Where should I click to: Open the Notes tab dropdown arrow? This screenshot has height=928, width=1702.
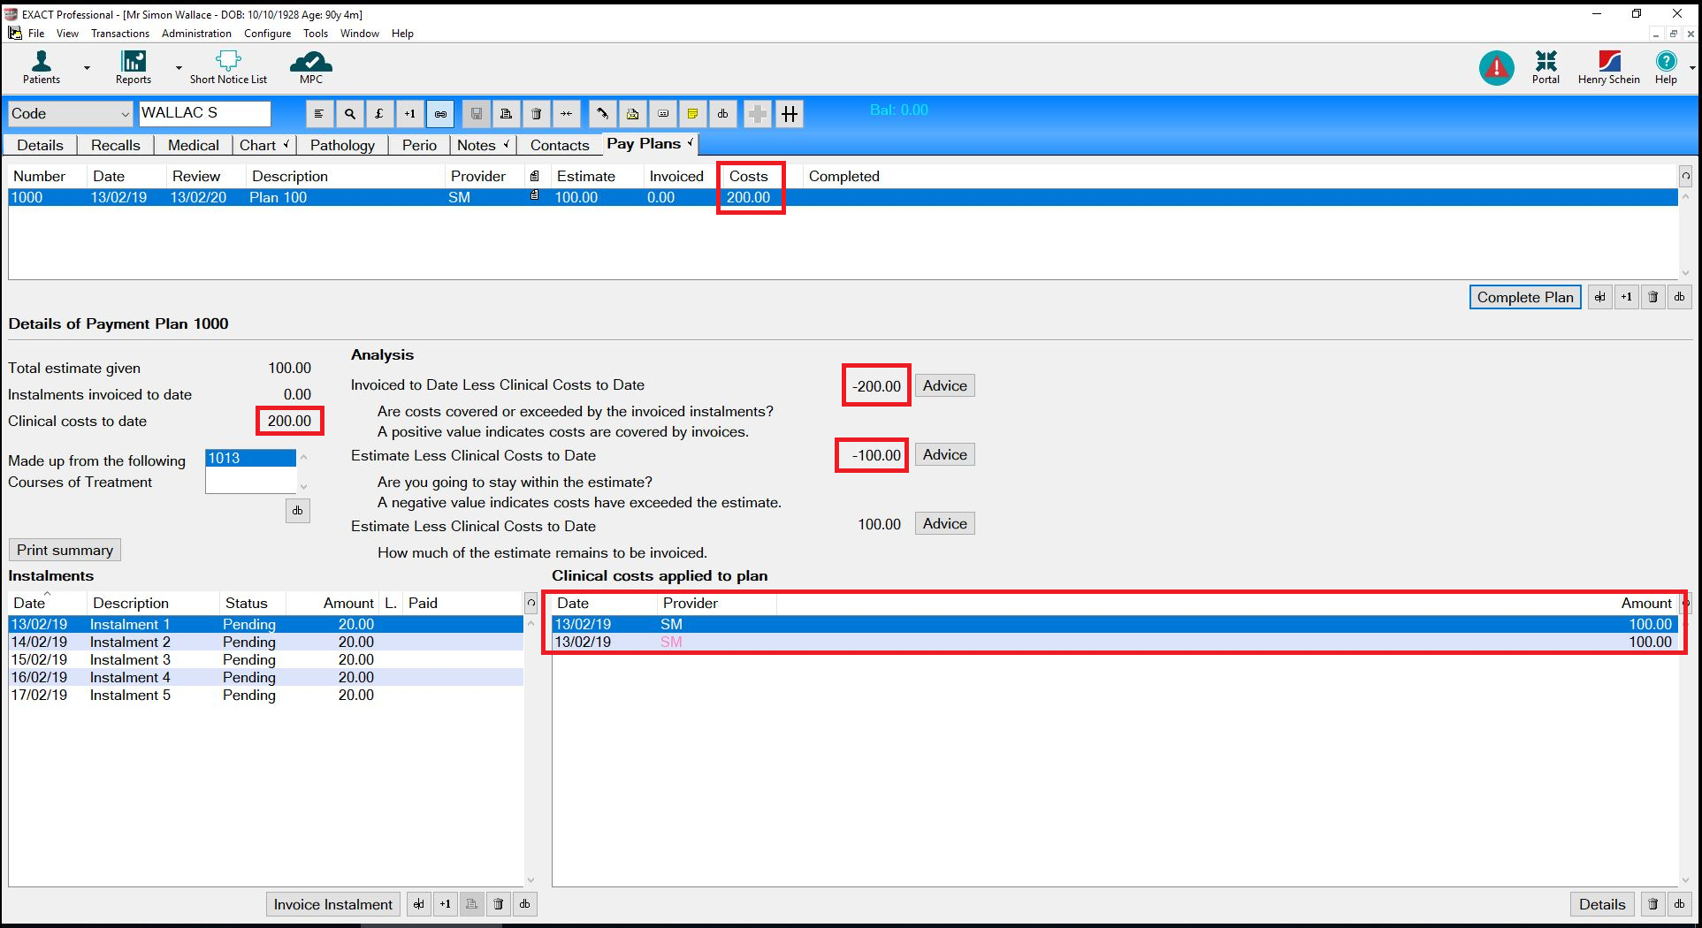(x=506, y=144)
